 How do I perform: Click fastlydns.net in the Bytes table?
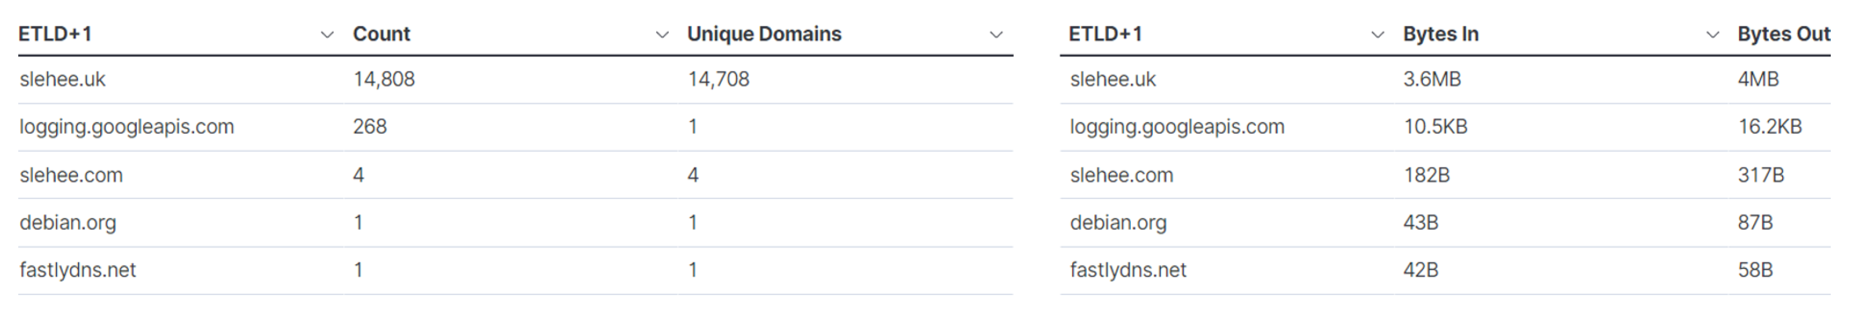click(x=1128, y=270)
